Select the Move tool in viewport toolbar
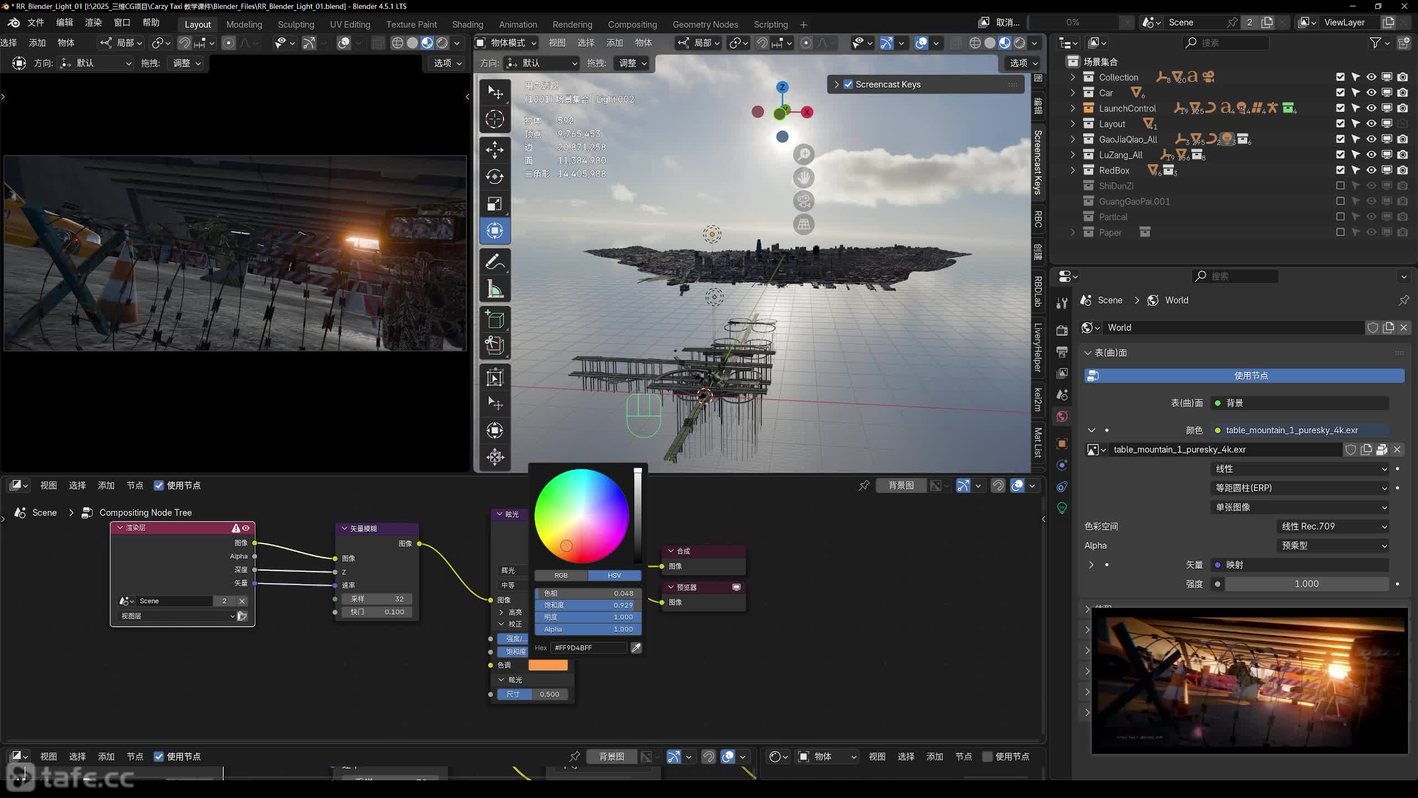Screen dimensions: 1418x798 495,150
